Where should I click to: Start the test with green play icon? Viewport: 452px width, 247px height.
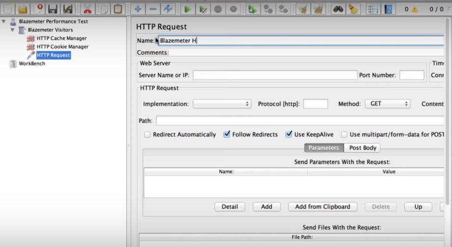click(x=187, y=9)
